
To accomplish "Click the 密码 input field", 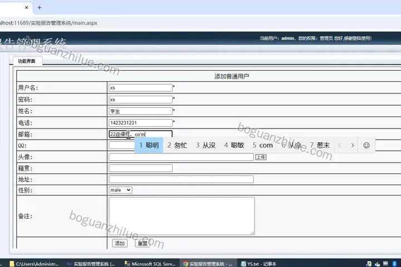I will pos(140,100).
